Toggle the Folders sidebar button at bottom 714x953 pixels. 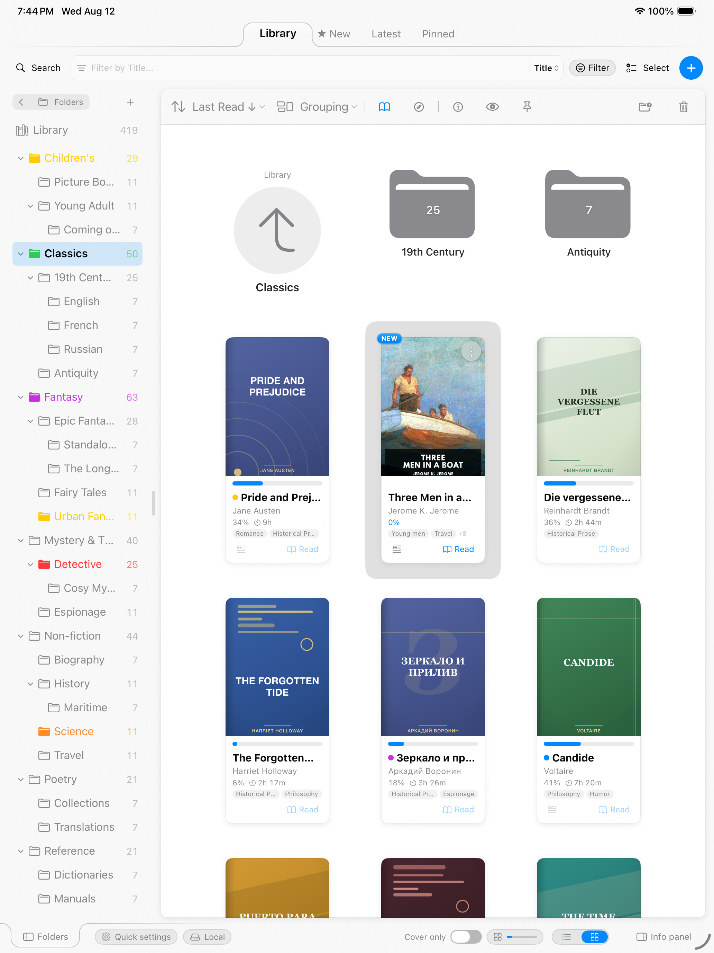46,937
